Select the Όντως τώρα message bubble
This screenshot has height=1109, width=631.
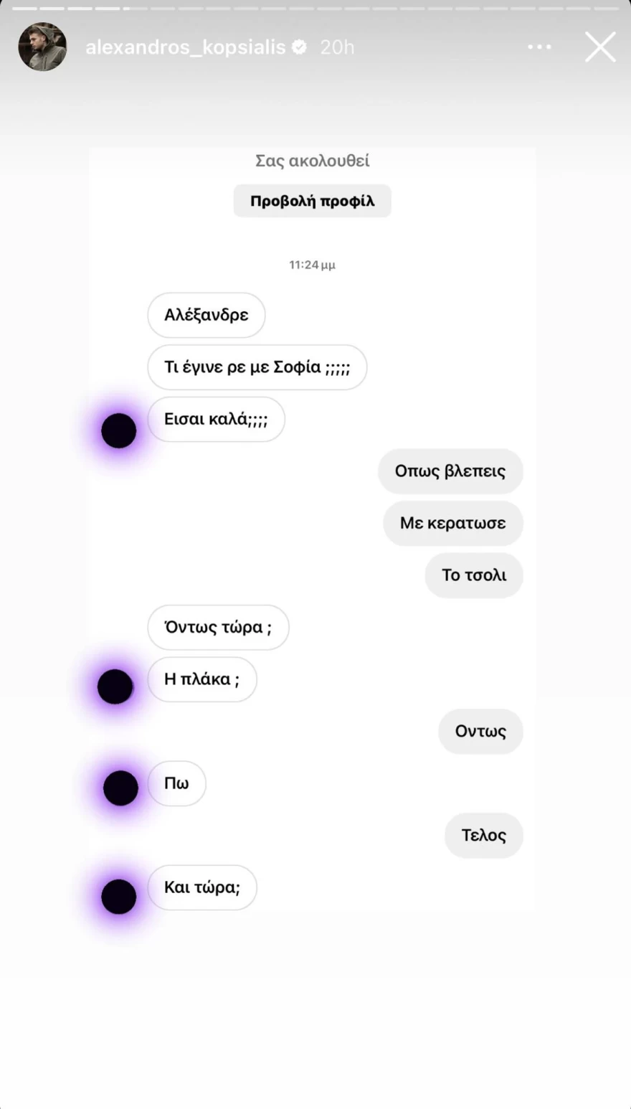[x=218, y=628]
